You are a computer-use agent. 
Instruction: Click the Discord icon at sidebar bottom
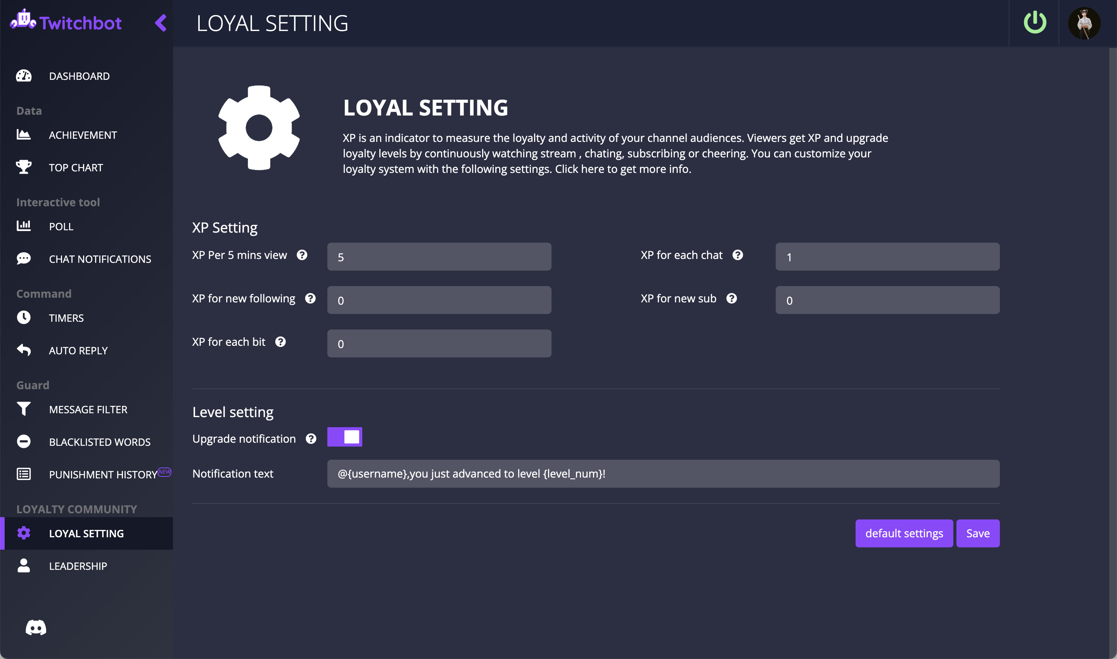click(x=37, y=627)
